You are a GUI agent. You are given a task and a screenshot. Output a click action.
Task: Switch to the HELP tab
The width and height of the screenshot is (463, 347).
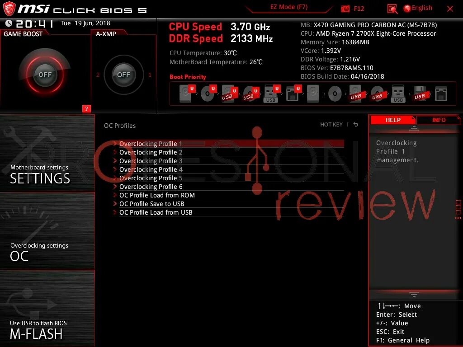(x=393, y=120)
